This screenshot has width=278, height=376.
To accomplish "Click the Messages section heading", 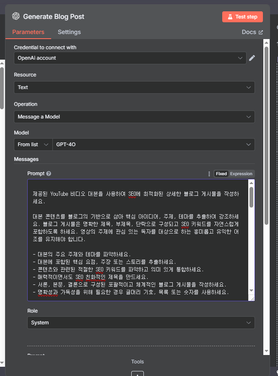I will 26,159.
